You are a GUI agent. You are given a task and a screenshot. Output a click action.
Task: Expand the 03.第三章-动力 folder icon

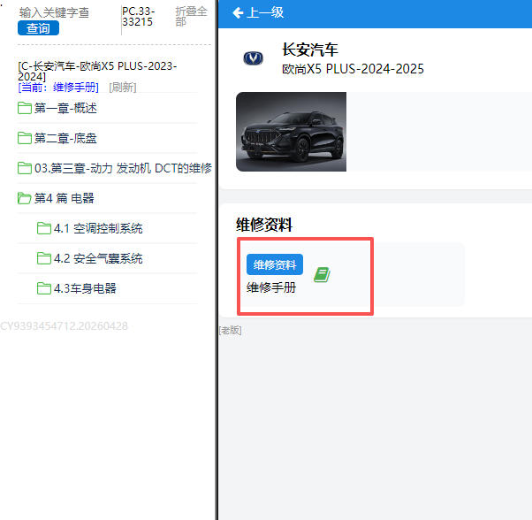(x=25, y=168)
